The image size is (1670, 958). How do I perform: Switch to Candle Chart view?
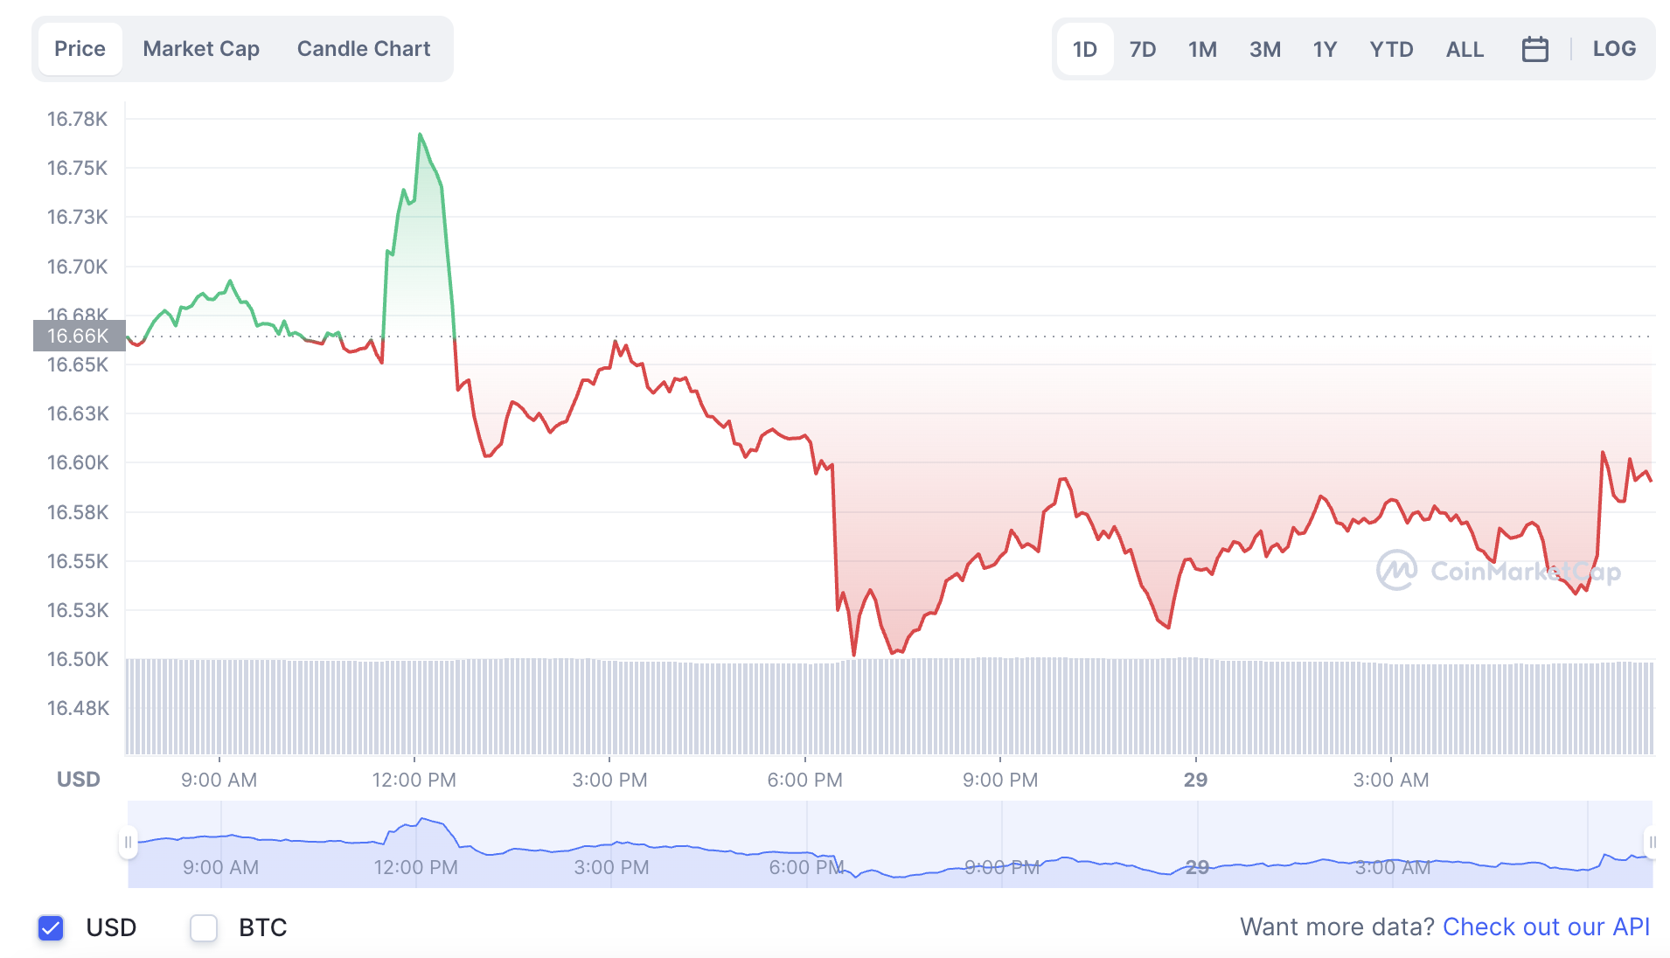pos(364,49)
